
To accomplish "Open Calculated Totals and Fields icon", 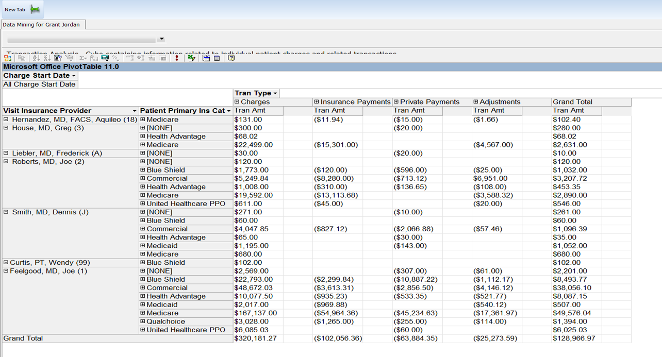I will [x=105, y=58].
